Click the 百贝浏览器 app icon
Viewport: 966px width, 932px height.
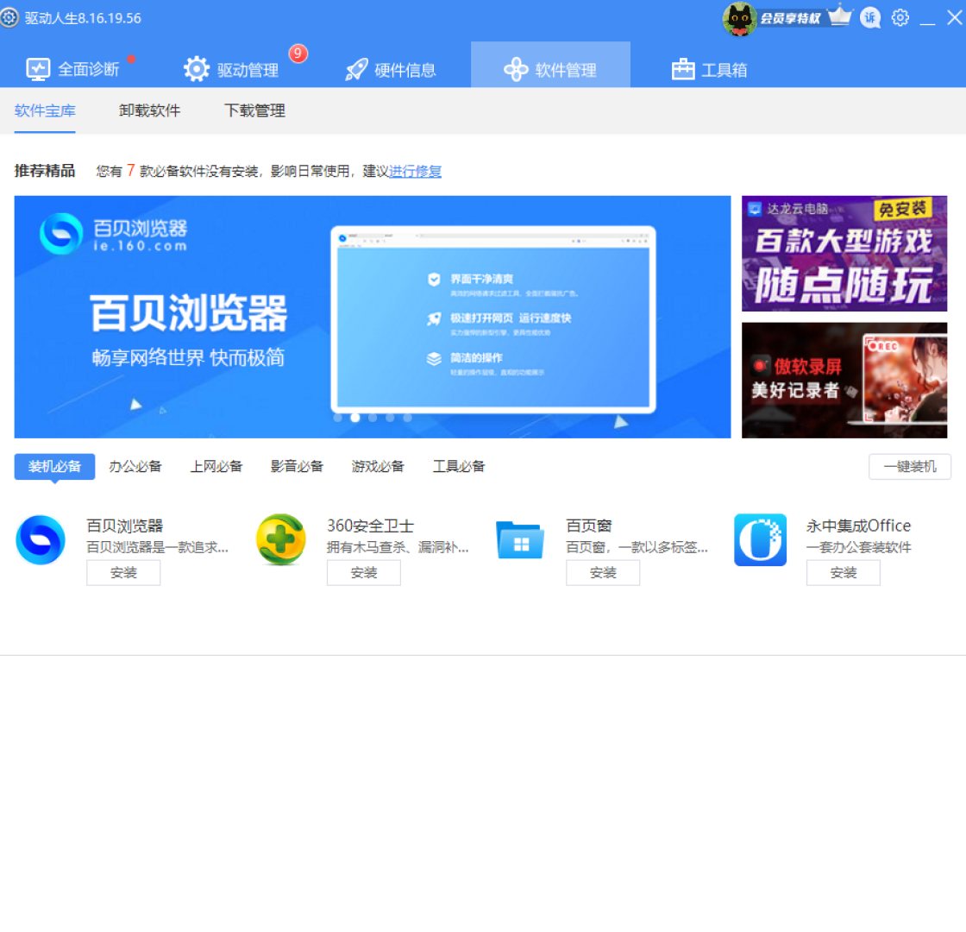click(x=41, y=540)
